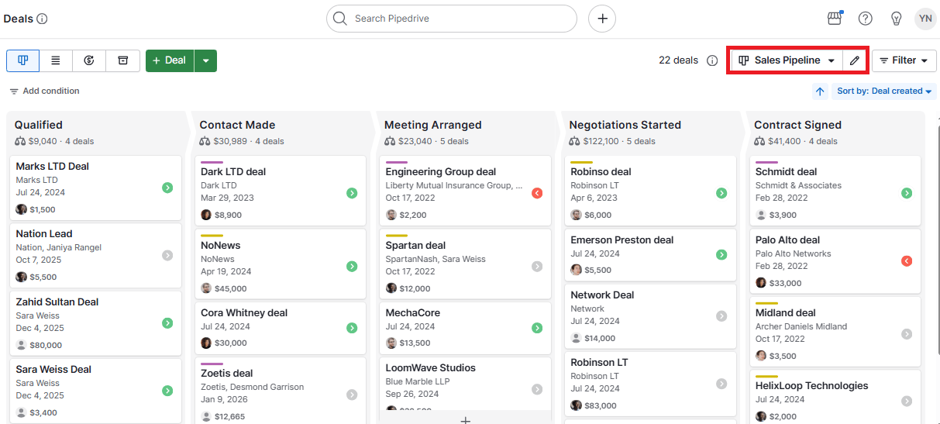Viewport: 940px width, 424px height.
Task: Toggle sort direction arrow
Action: pos(820,91)
